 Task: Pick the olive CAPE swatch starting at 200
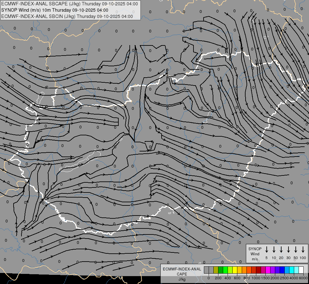coord(216,270)
